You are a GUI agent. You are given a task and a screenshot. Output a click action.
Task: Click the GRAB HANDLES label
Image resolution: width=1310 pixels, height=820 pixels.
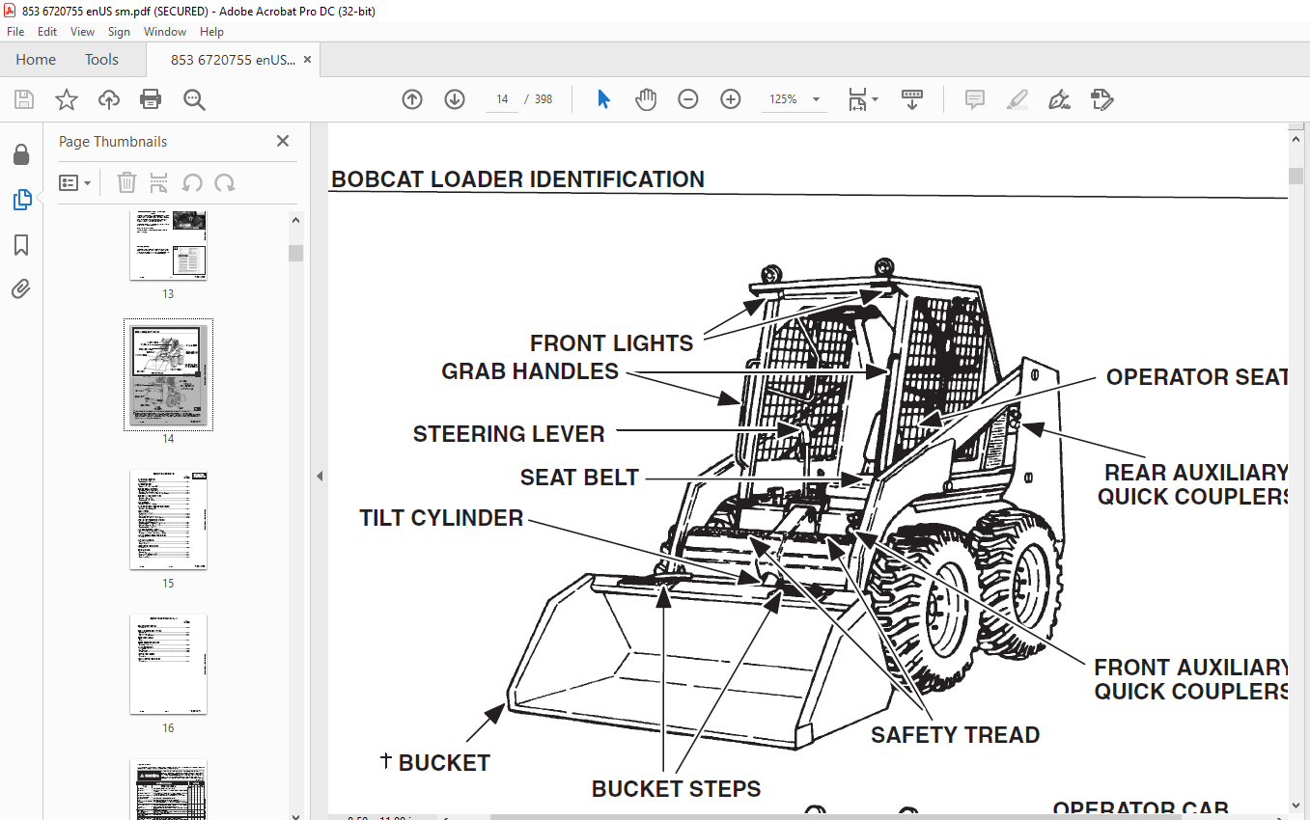tap(530, 371)
